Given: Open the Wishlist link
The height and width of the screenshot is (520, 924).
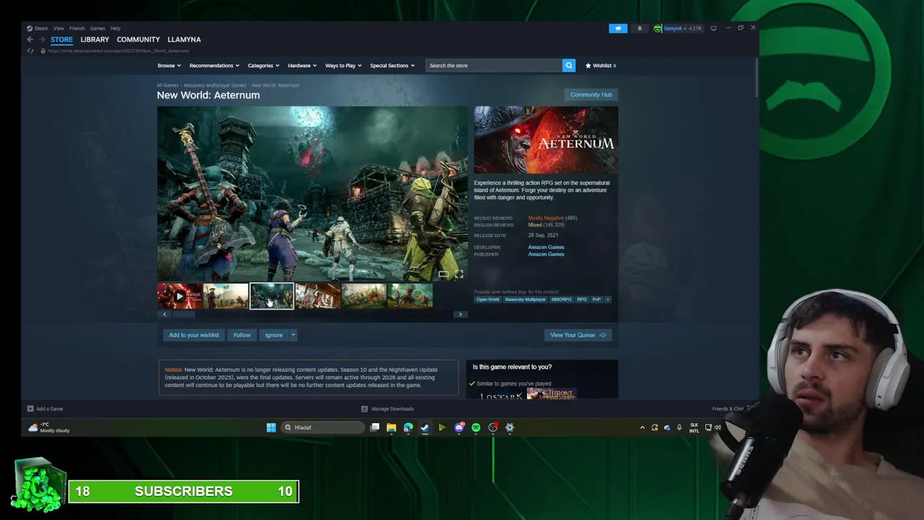Looking at the screenshot, I should pyautogui.click(x=601, y=66).
